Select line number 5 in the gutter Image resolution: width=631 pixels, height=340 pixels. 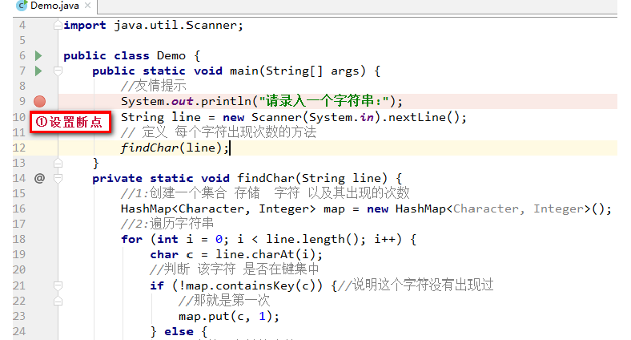(22, 41)
